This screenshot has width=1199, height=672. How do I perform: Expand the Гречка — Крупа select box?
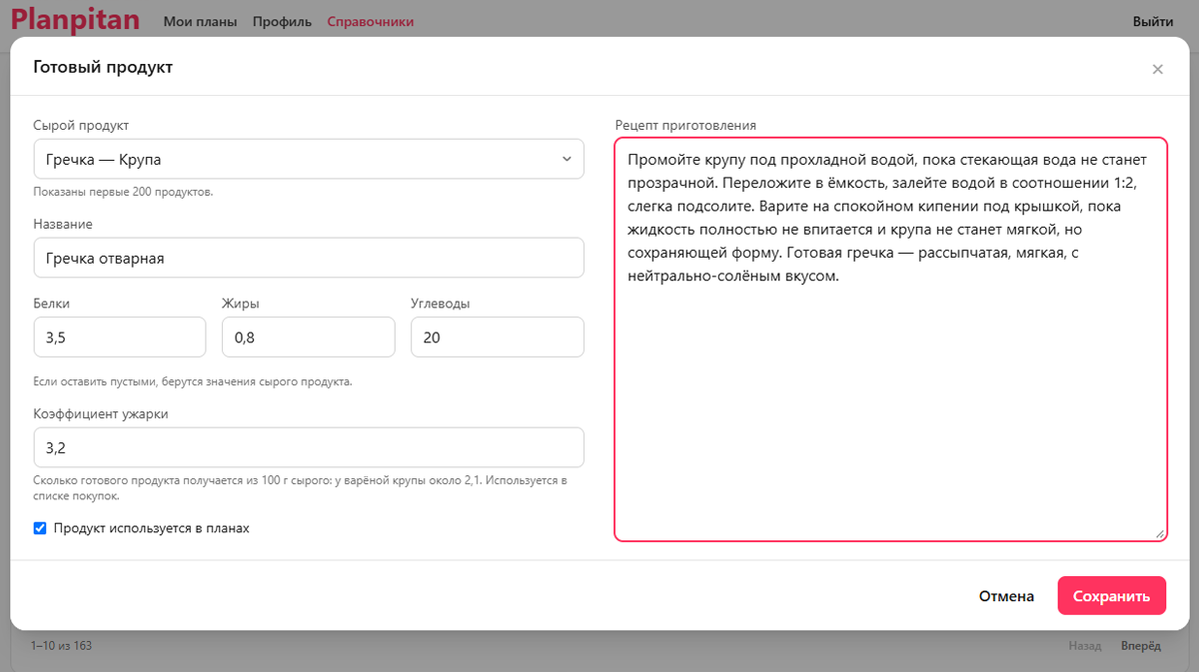(309, 159)
